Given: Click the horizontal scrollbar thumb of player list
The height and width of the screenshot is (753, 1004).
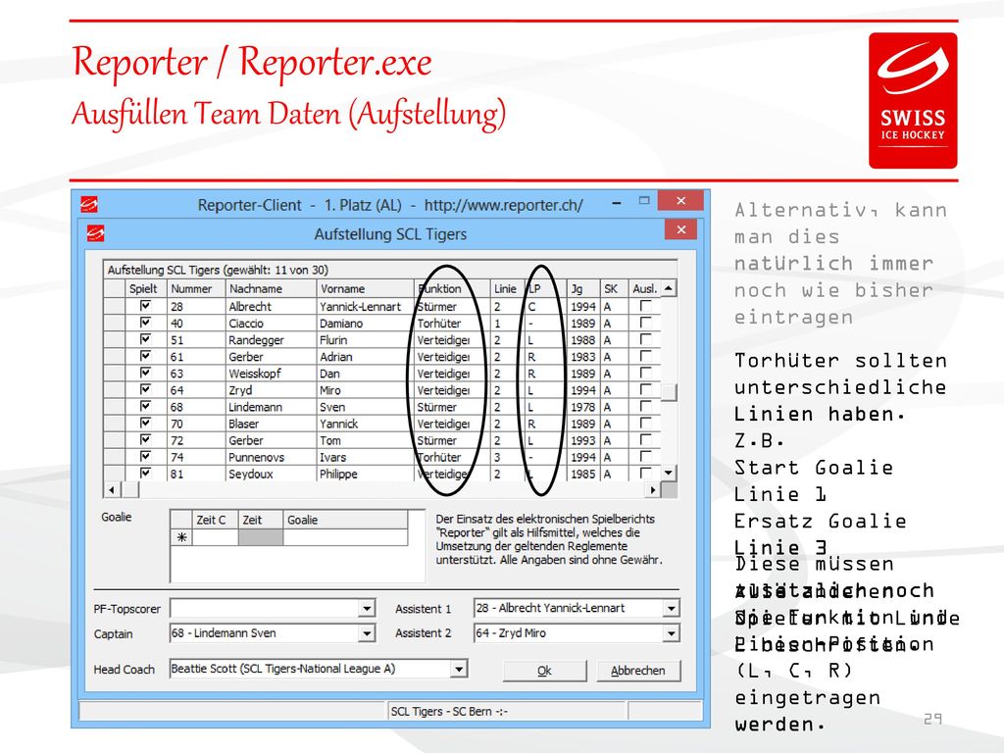Looking at the screenshot, I should click(130, 490).
